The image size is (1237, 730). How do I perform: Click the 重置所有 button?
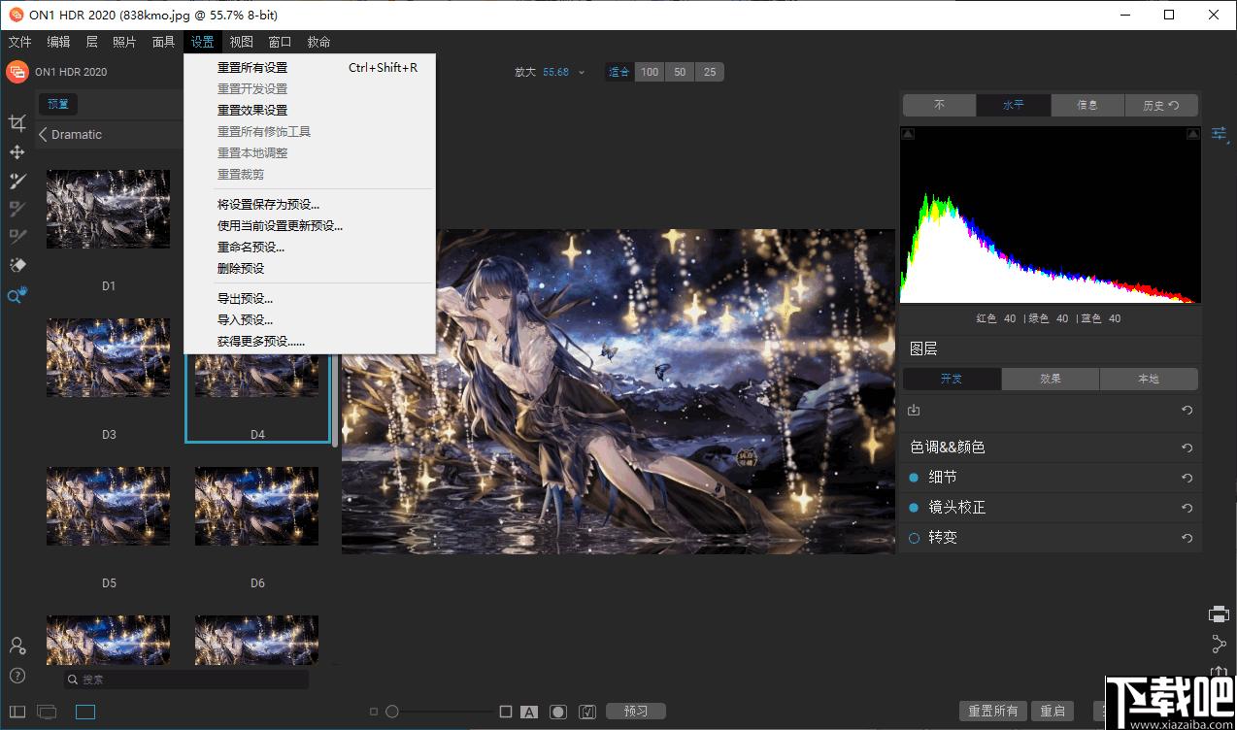[992, 712]
